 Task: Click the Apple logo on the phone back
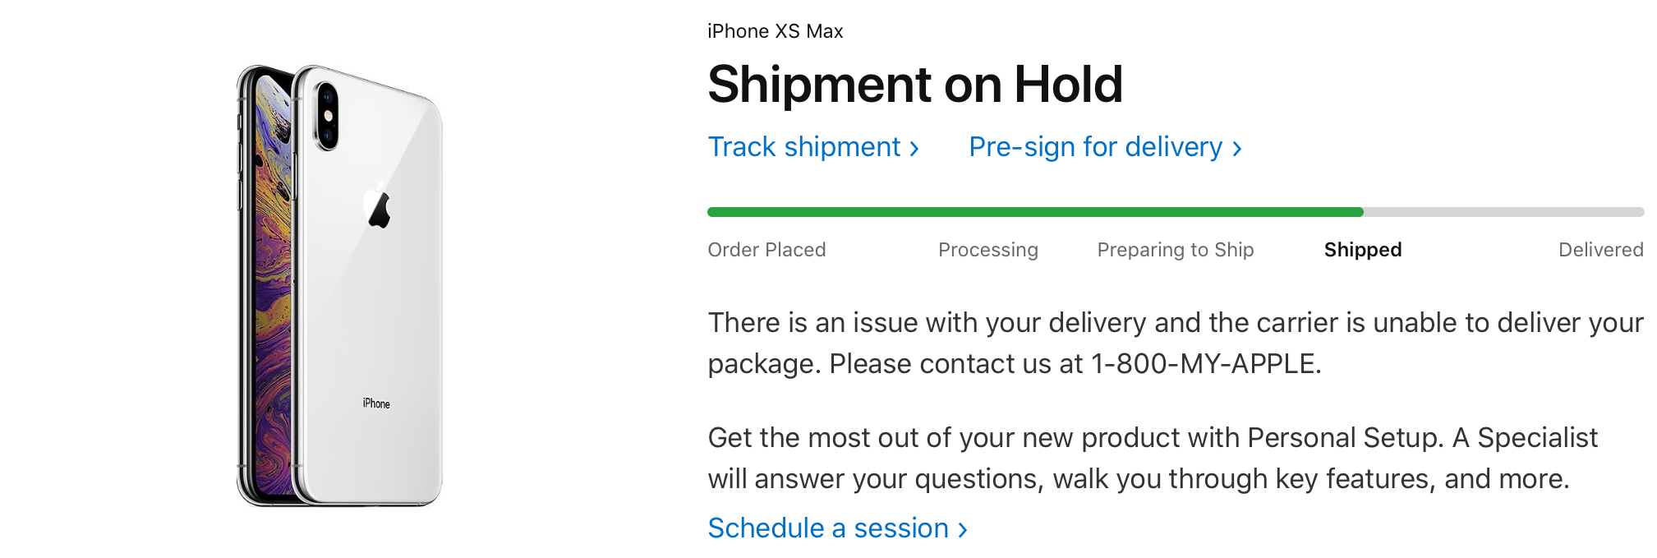pos(379,205)
